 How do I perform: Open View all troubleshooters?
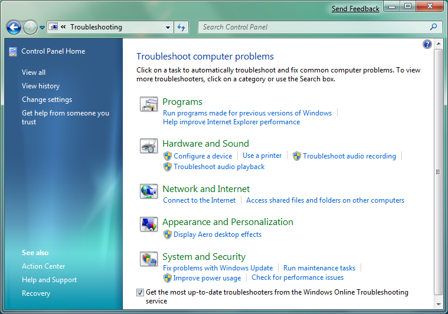click(34, 72)
